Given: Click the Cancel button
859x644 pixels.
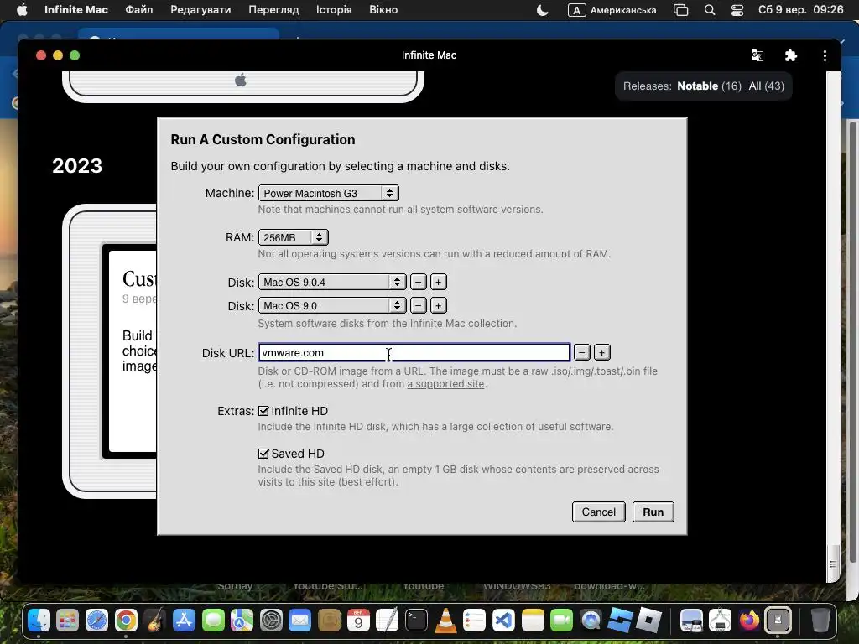Looking at the screenshot, I should point(599,512).
